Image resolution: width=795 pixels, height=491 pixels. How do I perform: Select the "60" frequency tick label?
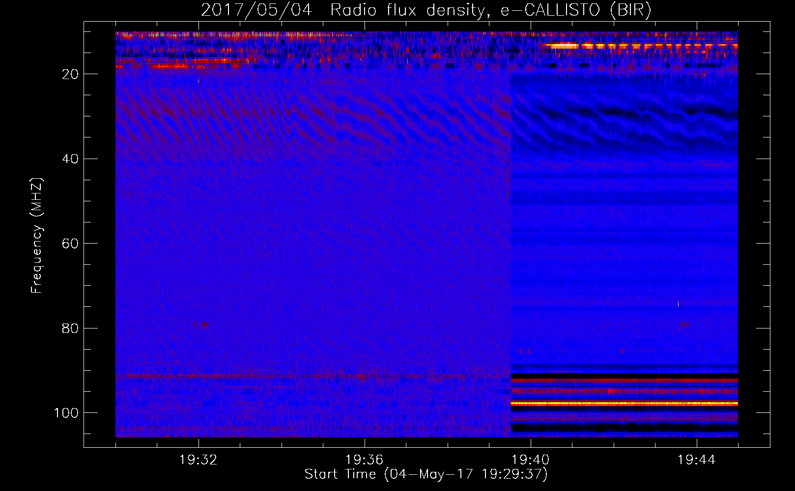tap(71, 244)
